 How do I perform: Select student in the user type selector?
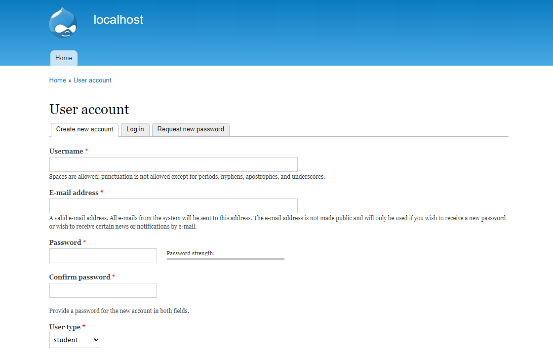coord(75,340)
